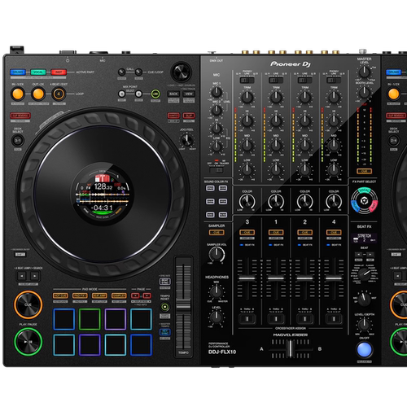This screenshot has height=407, width=407.
Task: Click the beat jump forward arrow button
Action: point(34,276)
